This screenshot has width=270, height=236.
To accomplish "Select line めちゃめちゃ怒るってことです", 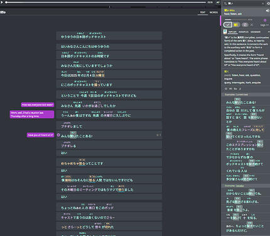I will click(x=109, y=162).
